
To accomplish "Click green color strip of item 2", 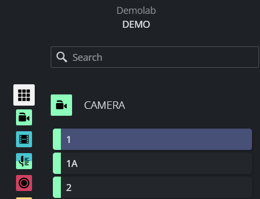I will pos(57,187).
